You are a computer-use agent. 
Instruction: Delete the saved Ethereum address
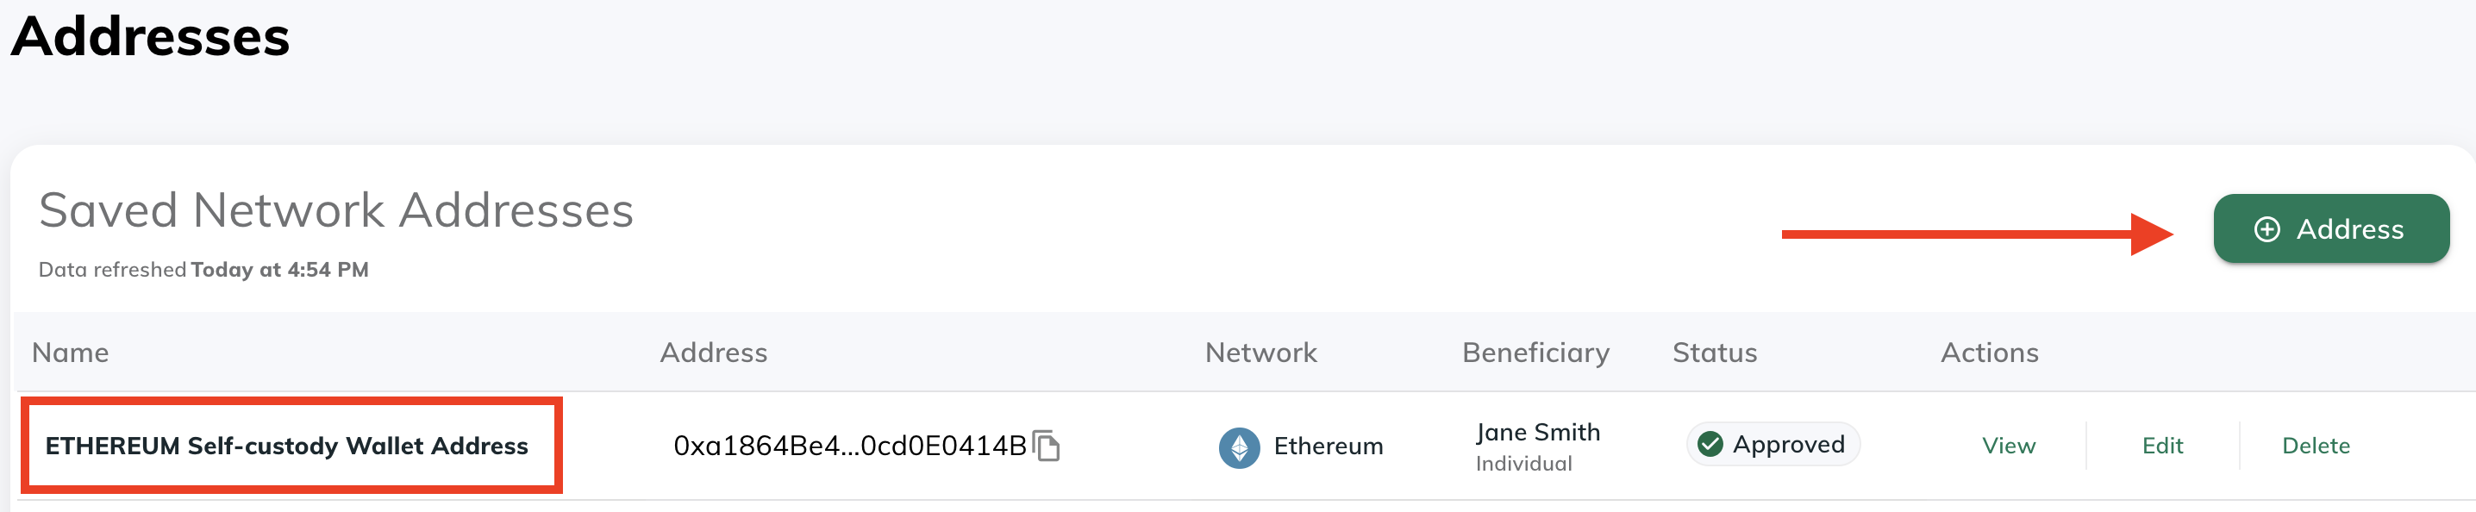[x=2316, y=446]
